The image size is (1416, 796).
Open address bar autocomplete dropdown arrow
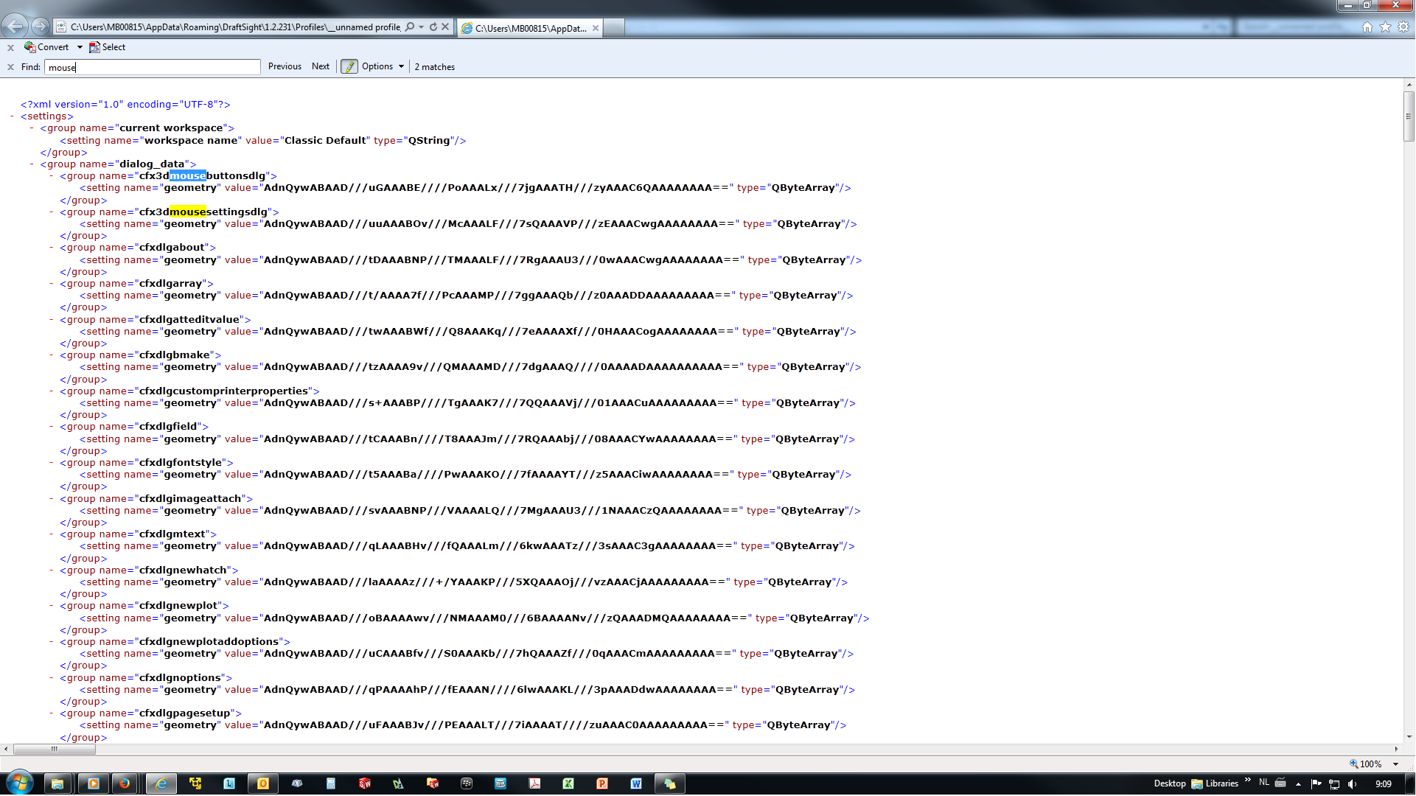click(x=421, y=27)
